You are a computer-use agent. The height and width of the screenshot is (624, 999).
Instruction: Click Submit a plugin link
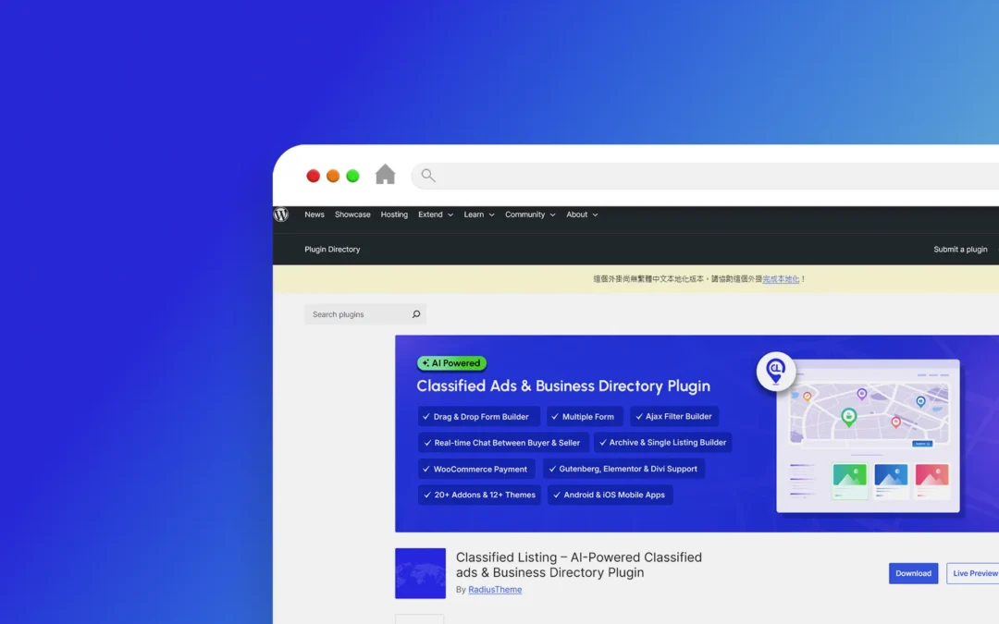[960, 250]
